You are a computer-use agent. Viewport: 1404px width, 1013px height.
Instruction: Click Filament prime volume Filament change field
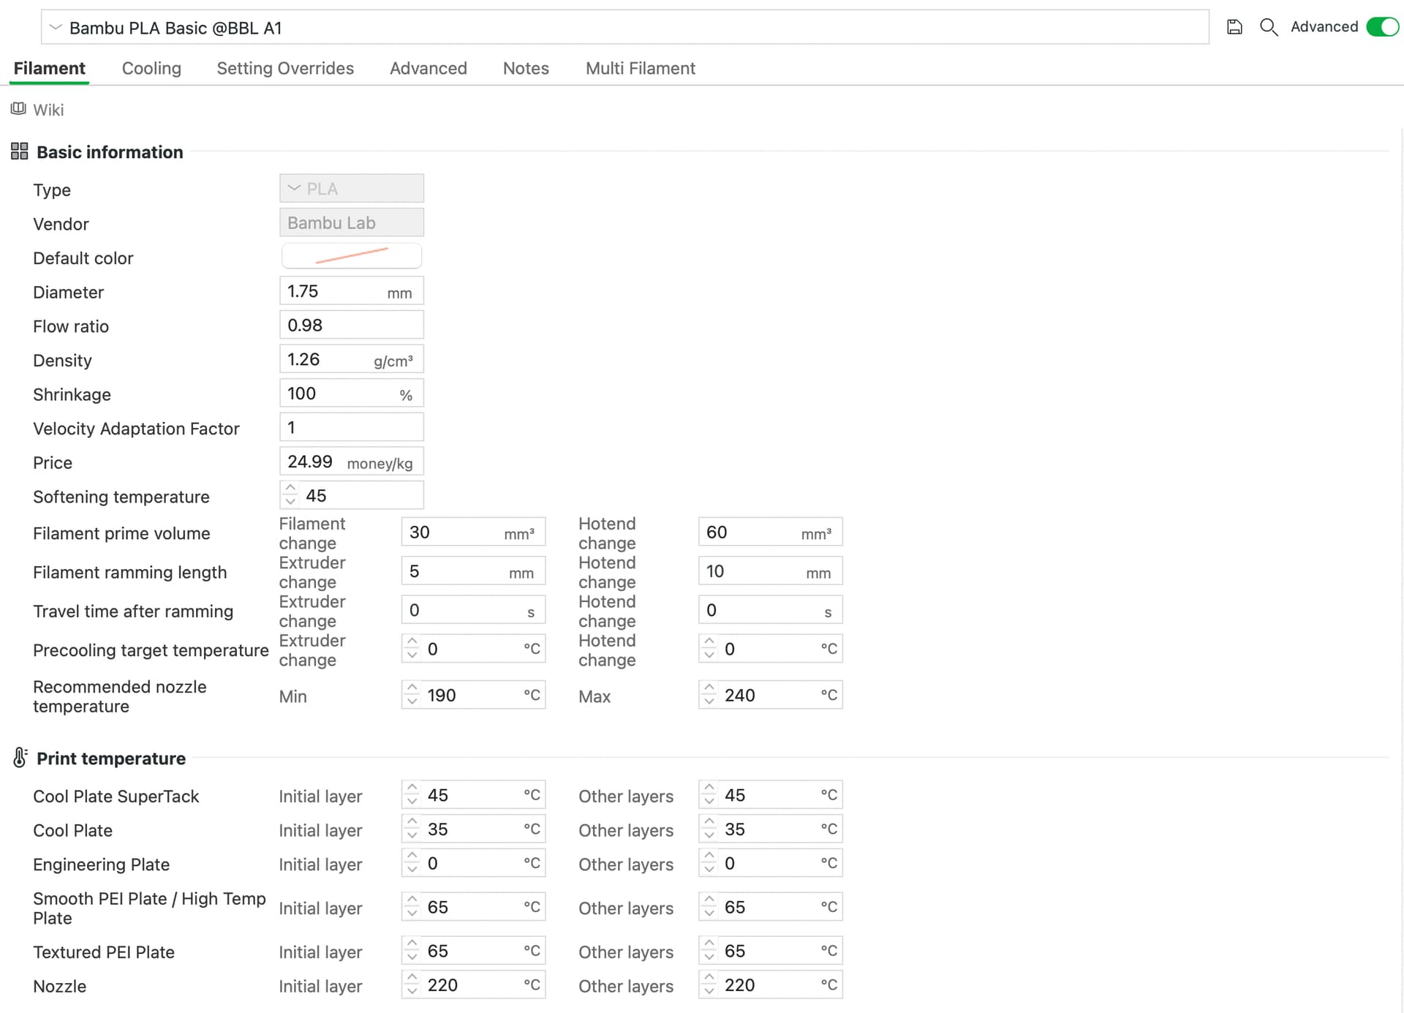pyautogui.click(x=473, y=532)
